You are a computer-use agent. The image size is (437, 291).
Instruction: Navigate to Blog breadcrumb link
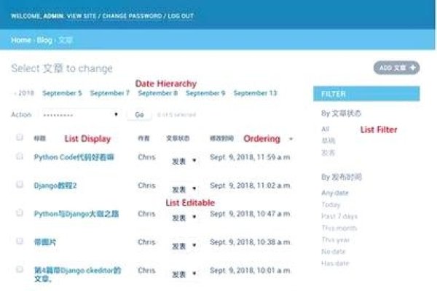point(44,40)
